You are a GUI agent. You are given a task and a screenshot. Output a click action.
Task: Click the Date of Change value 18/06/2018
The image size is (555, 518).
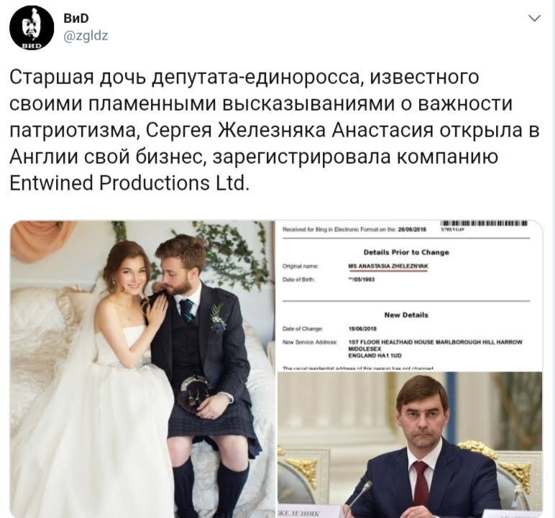362,328
